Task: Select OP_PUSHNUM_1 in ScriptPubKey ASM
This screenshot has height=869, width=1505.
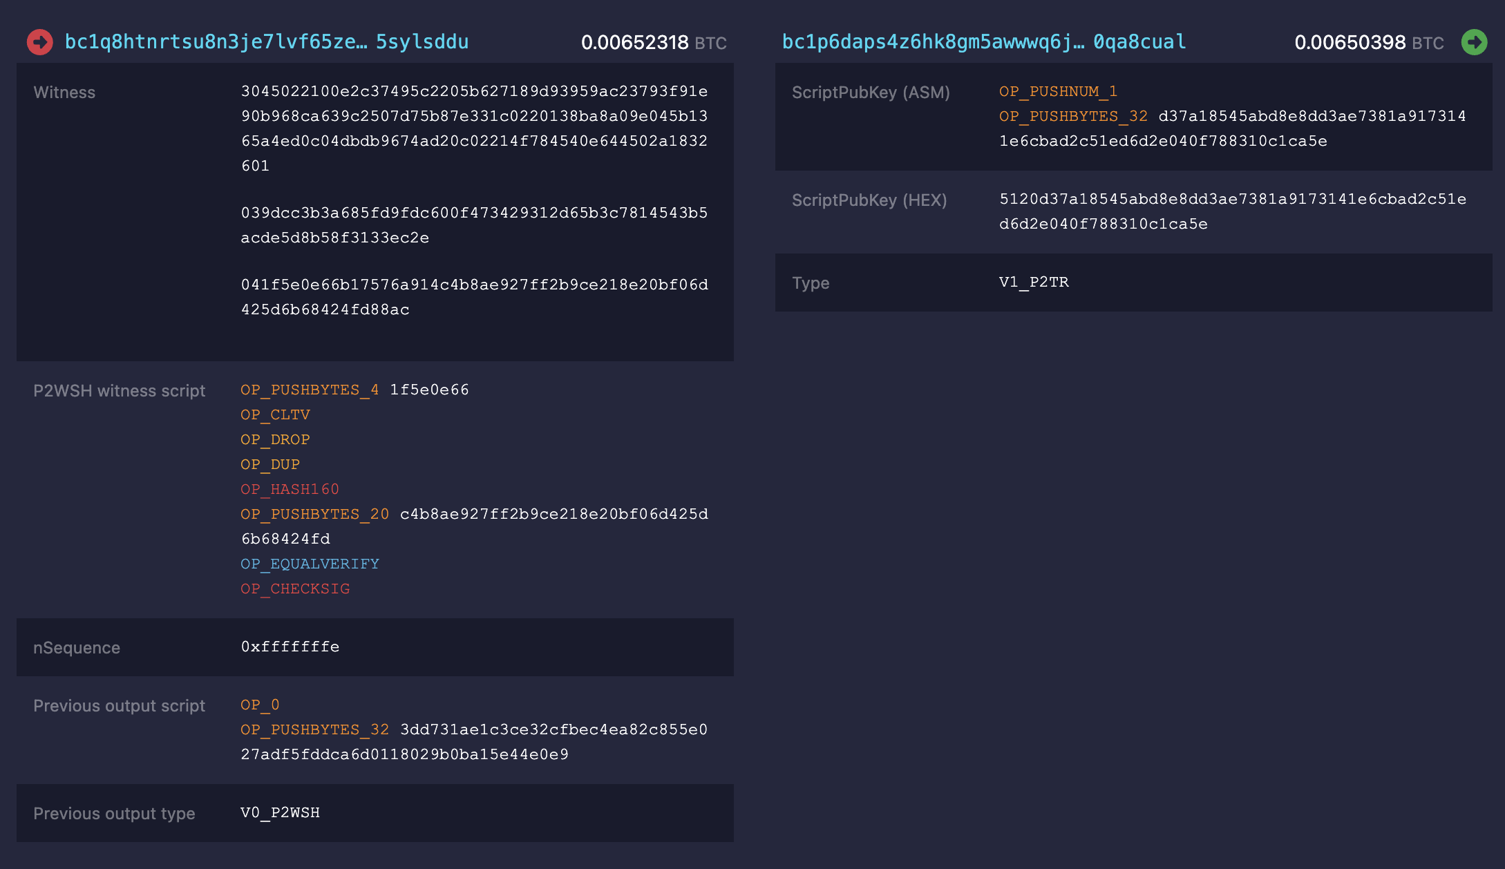Action: coord(1059,92)
